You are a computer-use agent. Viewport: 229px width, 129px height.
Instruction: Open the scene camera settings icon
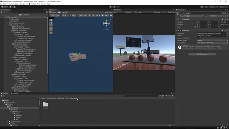point(106,15)
